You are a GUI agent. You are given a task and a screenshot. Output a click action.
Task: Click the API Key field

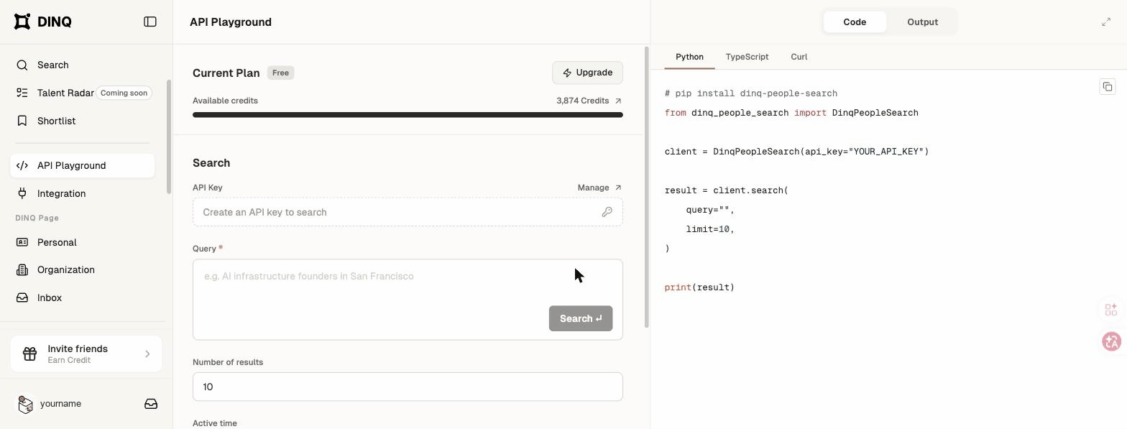click(408, 212)
